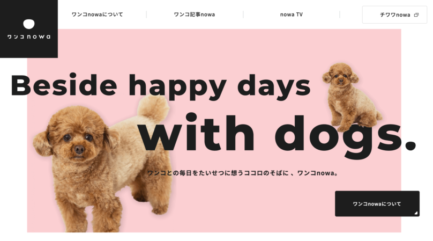Click the "happy" word in the headline

click(x=177, y=86)
